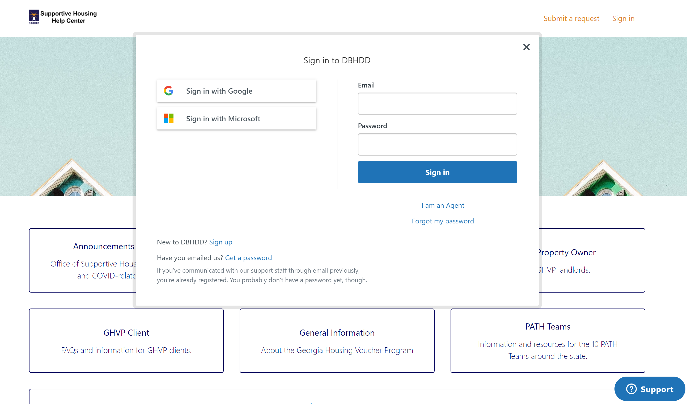The width and height of the screenshot is (687, 404).
Task: Close the sign-in dialog with X
Action: click(x=526, y=47)
